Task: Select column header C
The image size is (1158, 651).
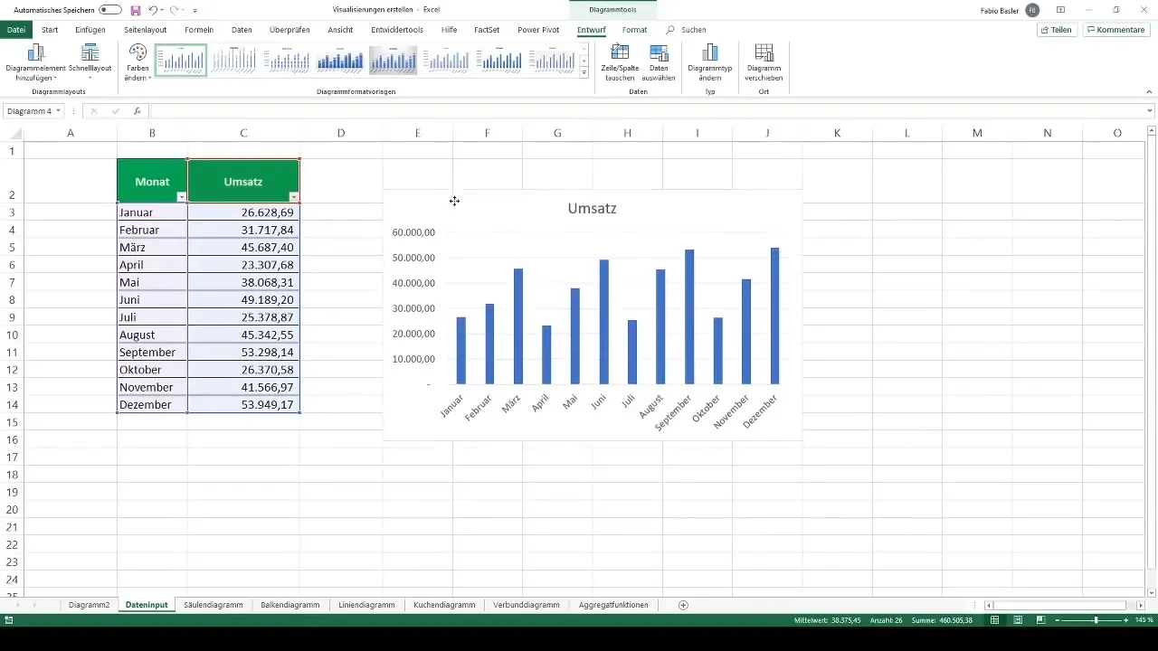Action: pyautogui.click(x=243, y=133)
